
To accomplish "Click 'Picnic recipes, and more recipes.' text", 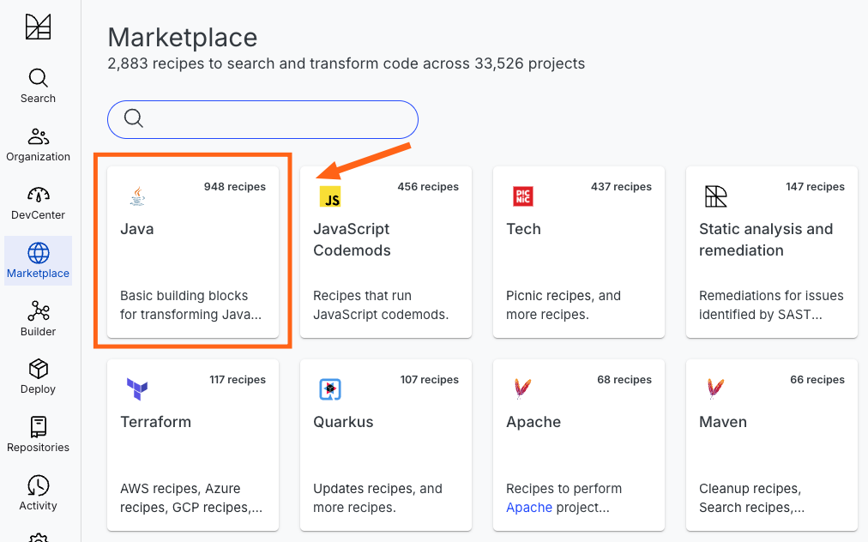I will [x=564, y=305].
